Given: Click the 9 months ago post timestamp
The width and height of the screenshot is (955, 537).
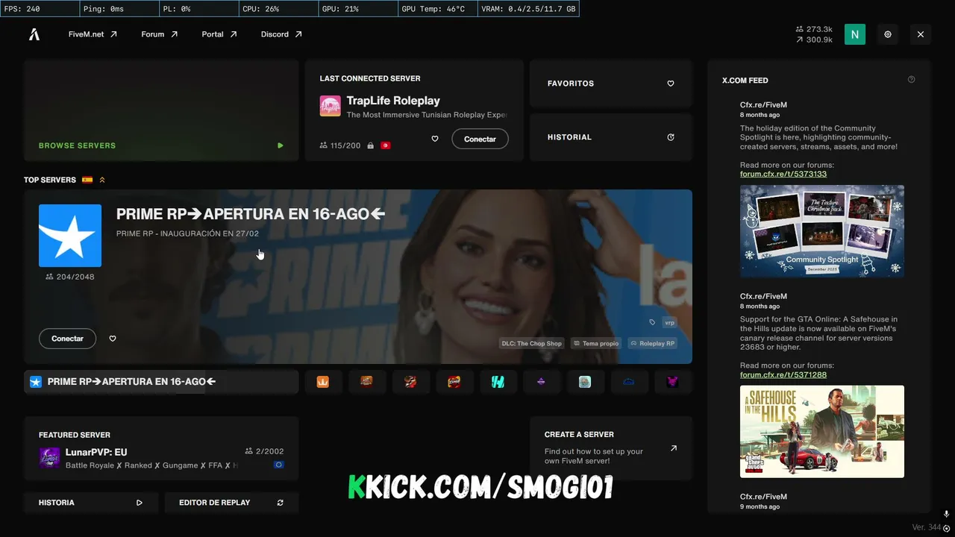Looking at the screenshot, I should (x=760, y=506).
